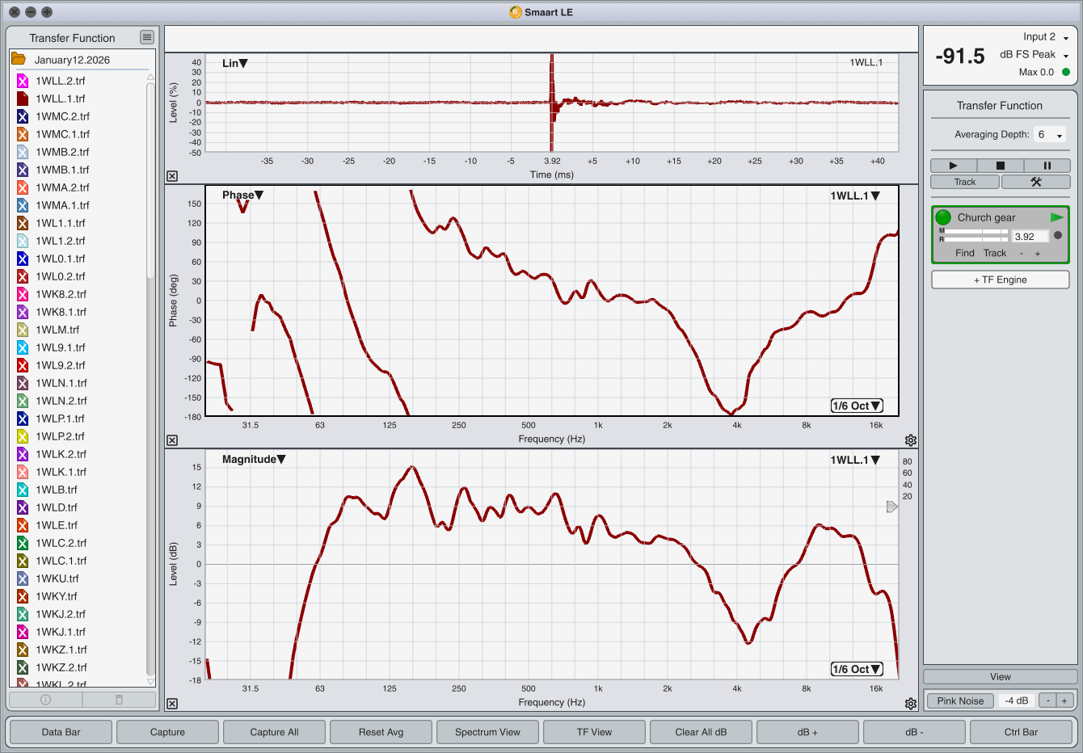
Task: Close the impulse response Lin plot pane
Action: [x=172, y=176]
